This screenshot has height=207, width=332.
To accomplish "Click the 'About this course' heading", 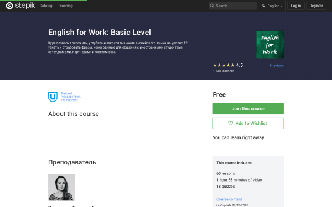I will coord(74,114).
